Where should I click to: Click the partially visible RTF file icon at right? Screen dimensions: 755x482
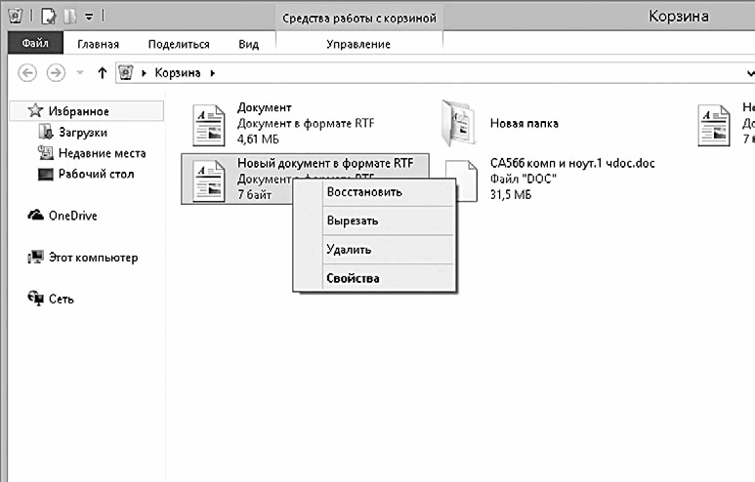coord(714,125)
